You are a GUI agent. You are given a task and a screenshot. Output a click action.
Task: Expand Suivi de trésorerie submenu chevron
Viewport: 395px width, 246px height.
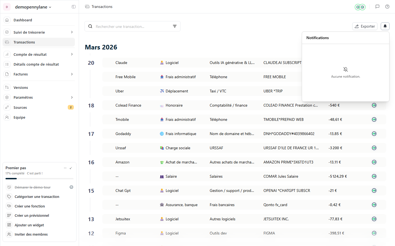point(72,32)
